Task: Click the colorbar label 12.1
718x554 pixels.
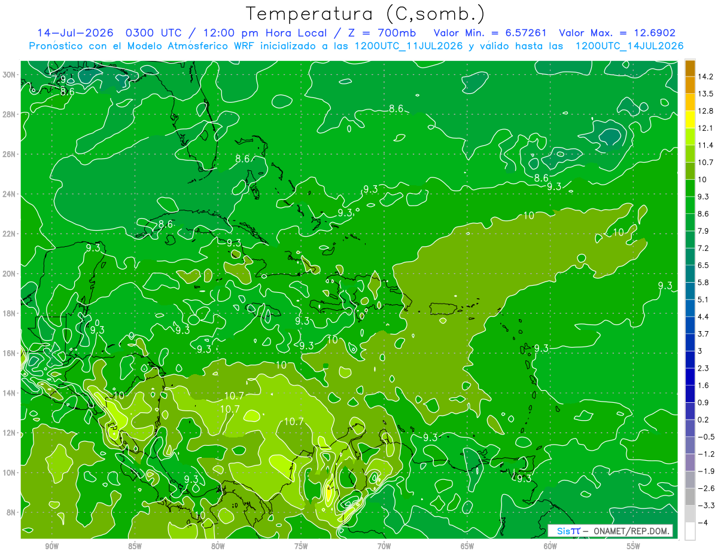Action: [x=705, y=128]
